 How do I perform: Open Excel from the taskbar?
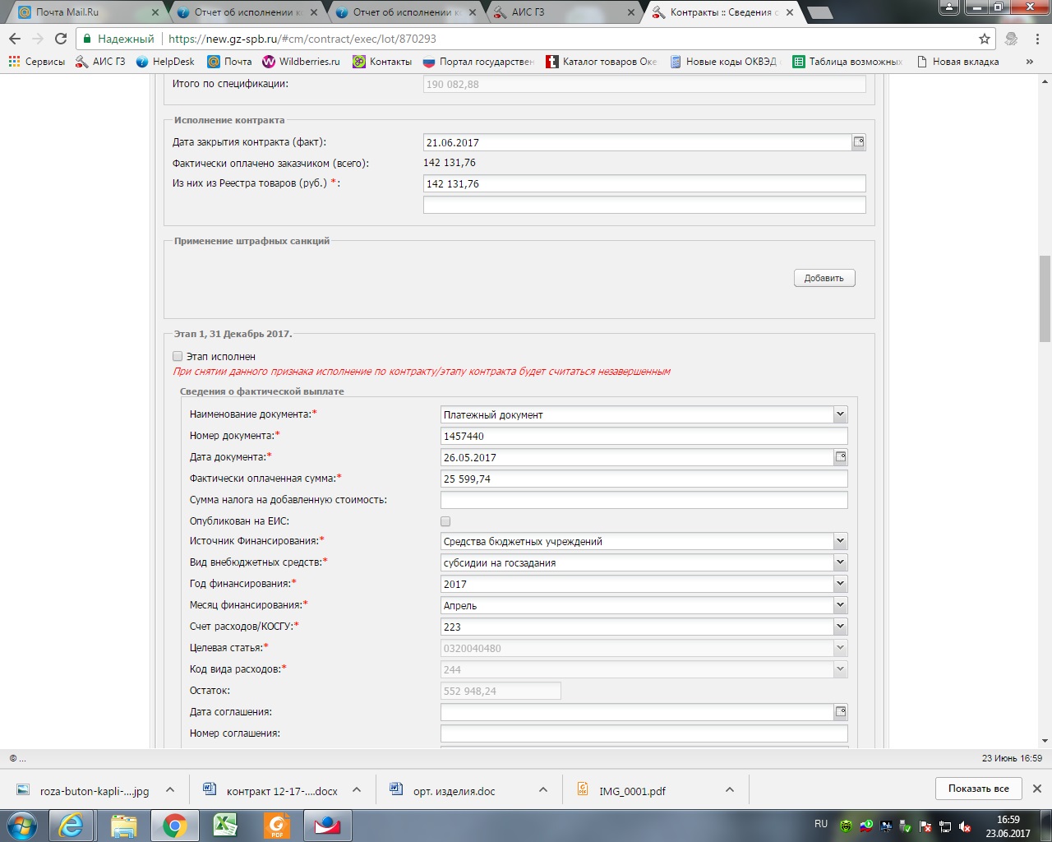coord(225,825)
